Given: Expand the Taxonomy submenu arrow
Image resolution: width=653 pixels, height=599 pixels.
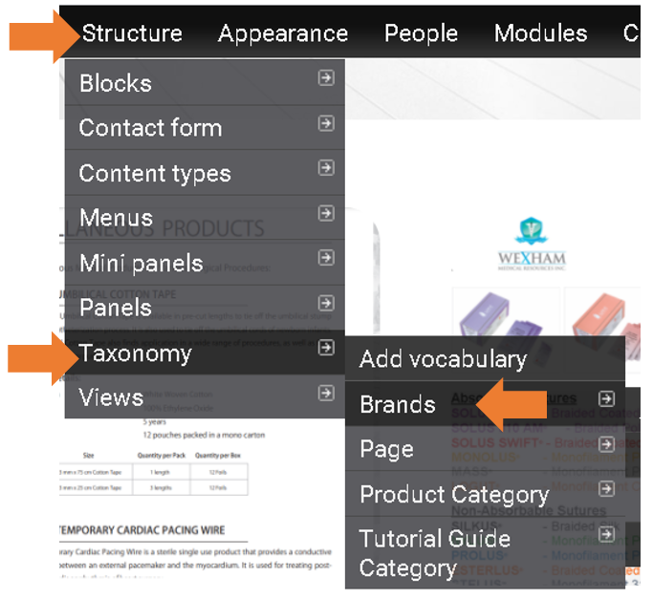Looking at the screenshot, I should pos(326,348).
